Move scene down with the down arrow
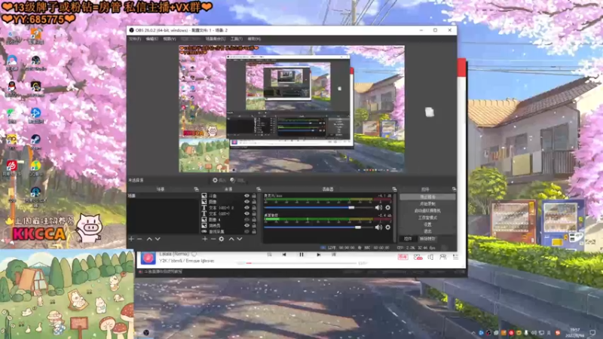This screenshot has height=339, width=603. [x=158, y=239]
